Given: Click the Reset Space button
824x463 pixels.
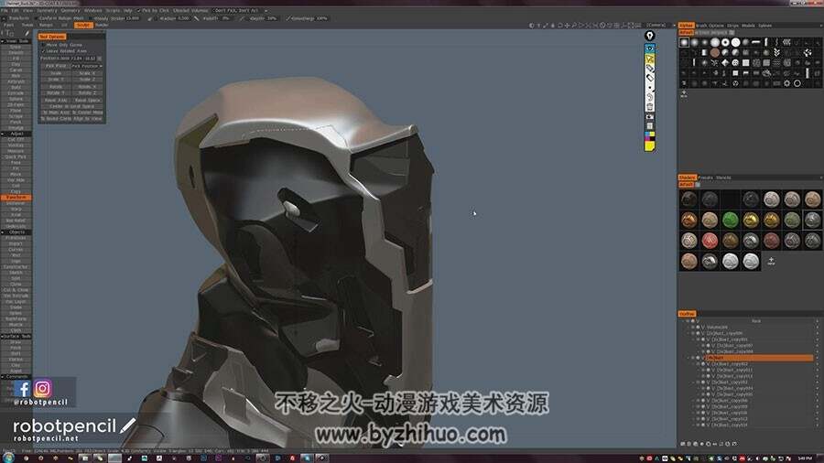Looking at the screenshot, I should pos(87,100).
